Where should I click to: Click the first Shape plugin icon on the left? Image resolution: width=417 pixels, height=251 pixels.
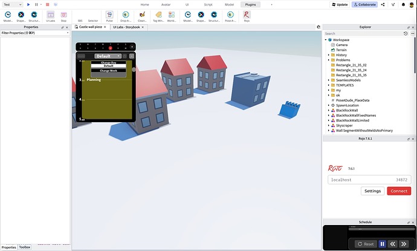[21, 16]
